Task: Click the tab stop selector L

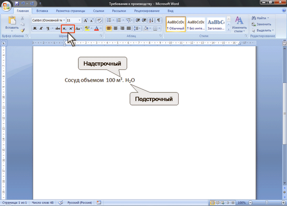Action: pos(4,43)
